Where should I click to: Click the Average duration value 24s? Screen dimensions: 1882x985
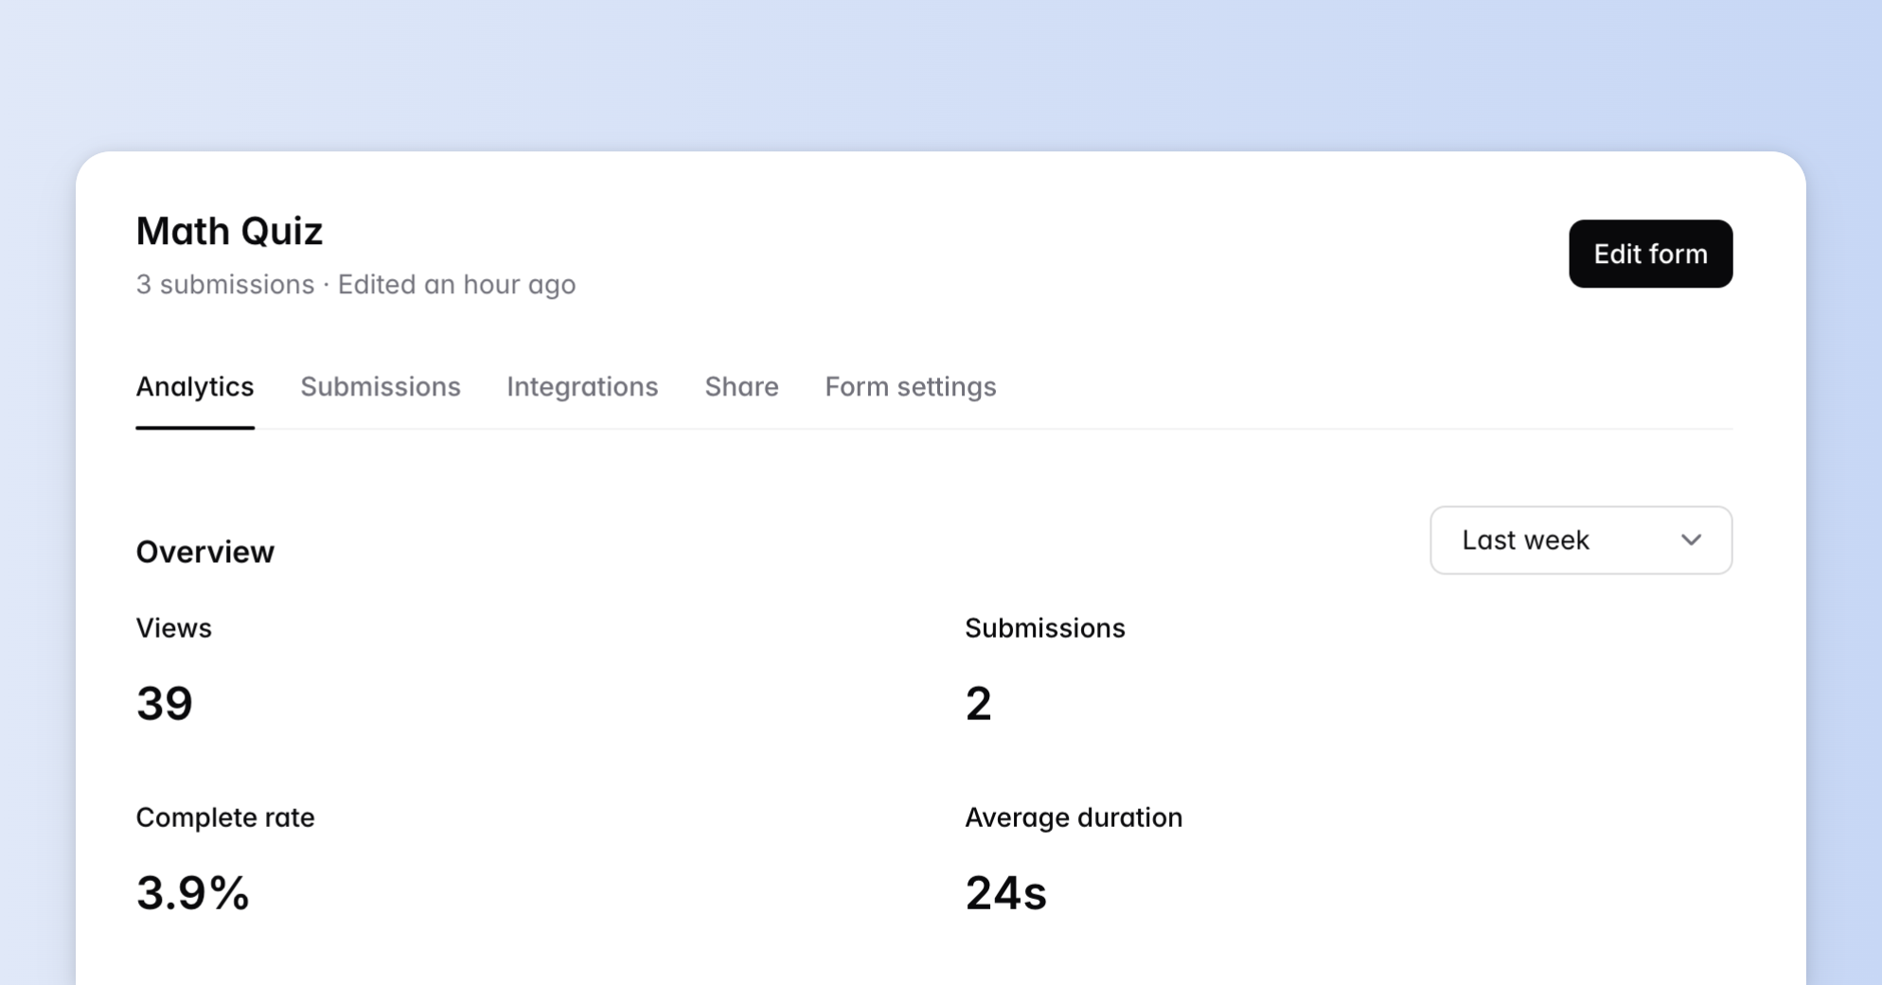tap(1005, 892)
